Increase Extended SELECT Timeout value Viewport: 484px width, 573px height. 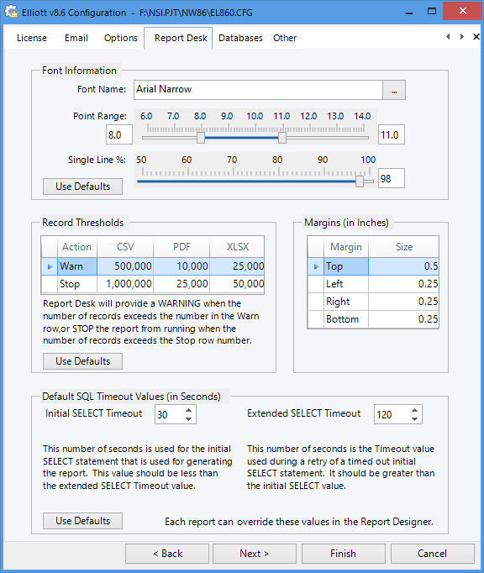pyautogui.click(x=414, y=410)
